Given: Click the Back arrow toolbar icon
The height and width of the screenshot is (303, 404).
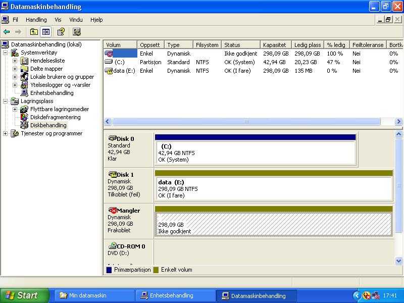Looking at the screenshot, I should click(x=7, y=32).
